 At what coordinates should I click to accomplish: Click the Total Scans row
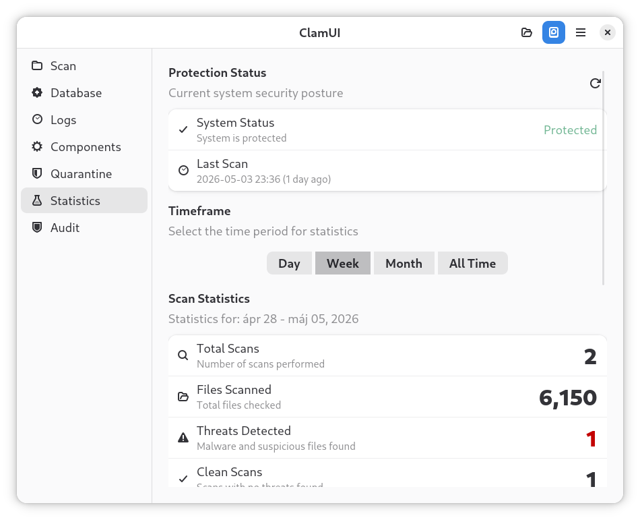point(387,356)
